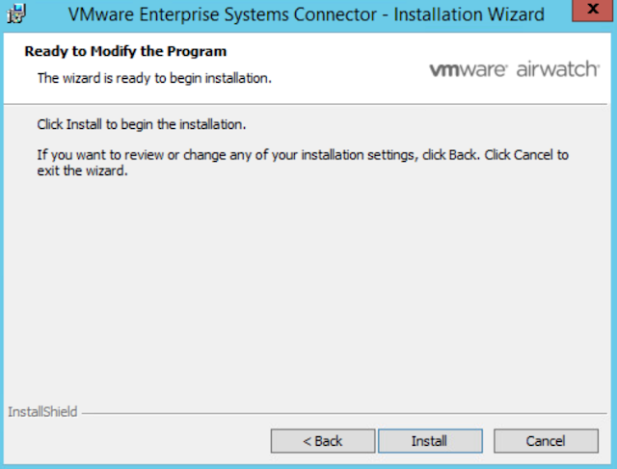The width and height of the screenshot is (617, 469).
Task: Select the Ready to Modify the Program heading
Action: click(x=125, y=51)
